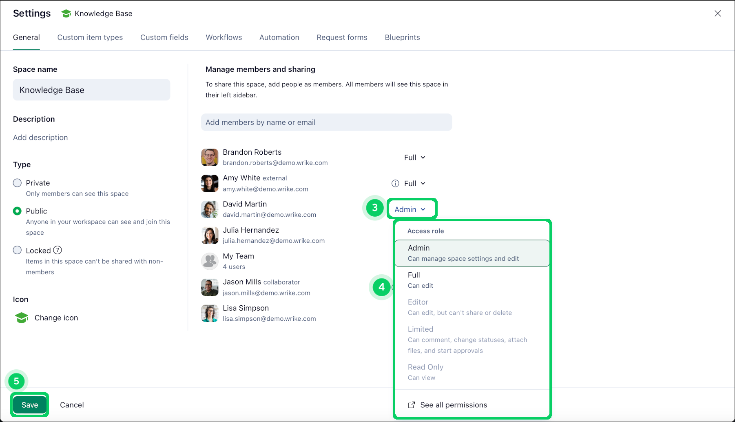The image size is (735, 422).
Task: Click the green graduation cap Change icon
Action: 22,318
